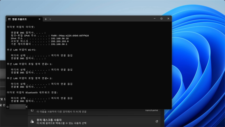Viewport: 225px width, 127px height.
Task: Click the '이더넷 어댑터 이더넷:' heading
Action: [x=21, y=27]
